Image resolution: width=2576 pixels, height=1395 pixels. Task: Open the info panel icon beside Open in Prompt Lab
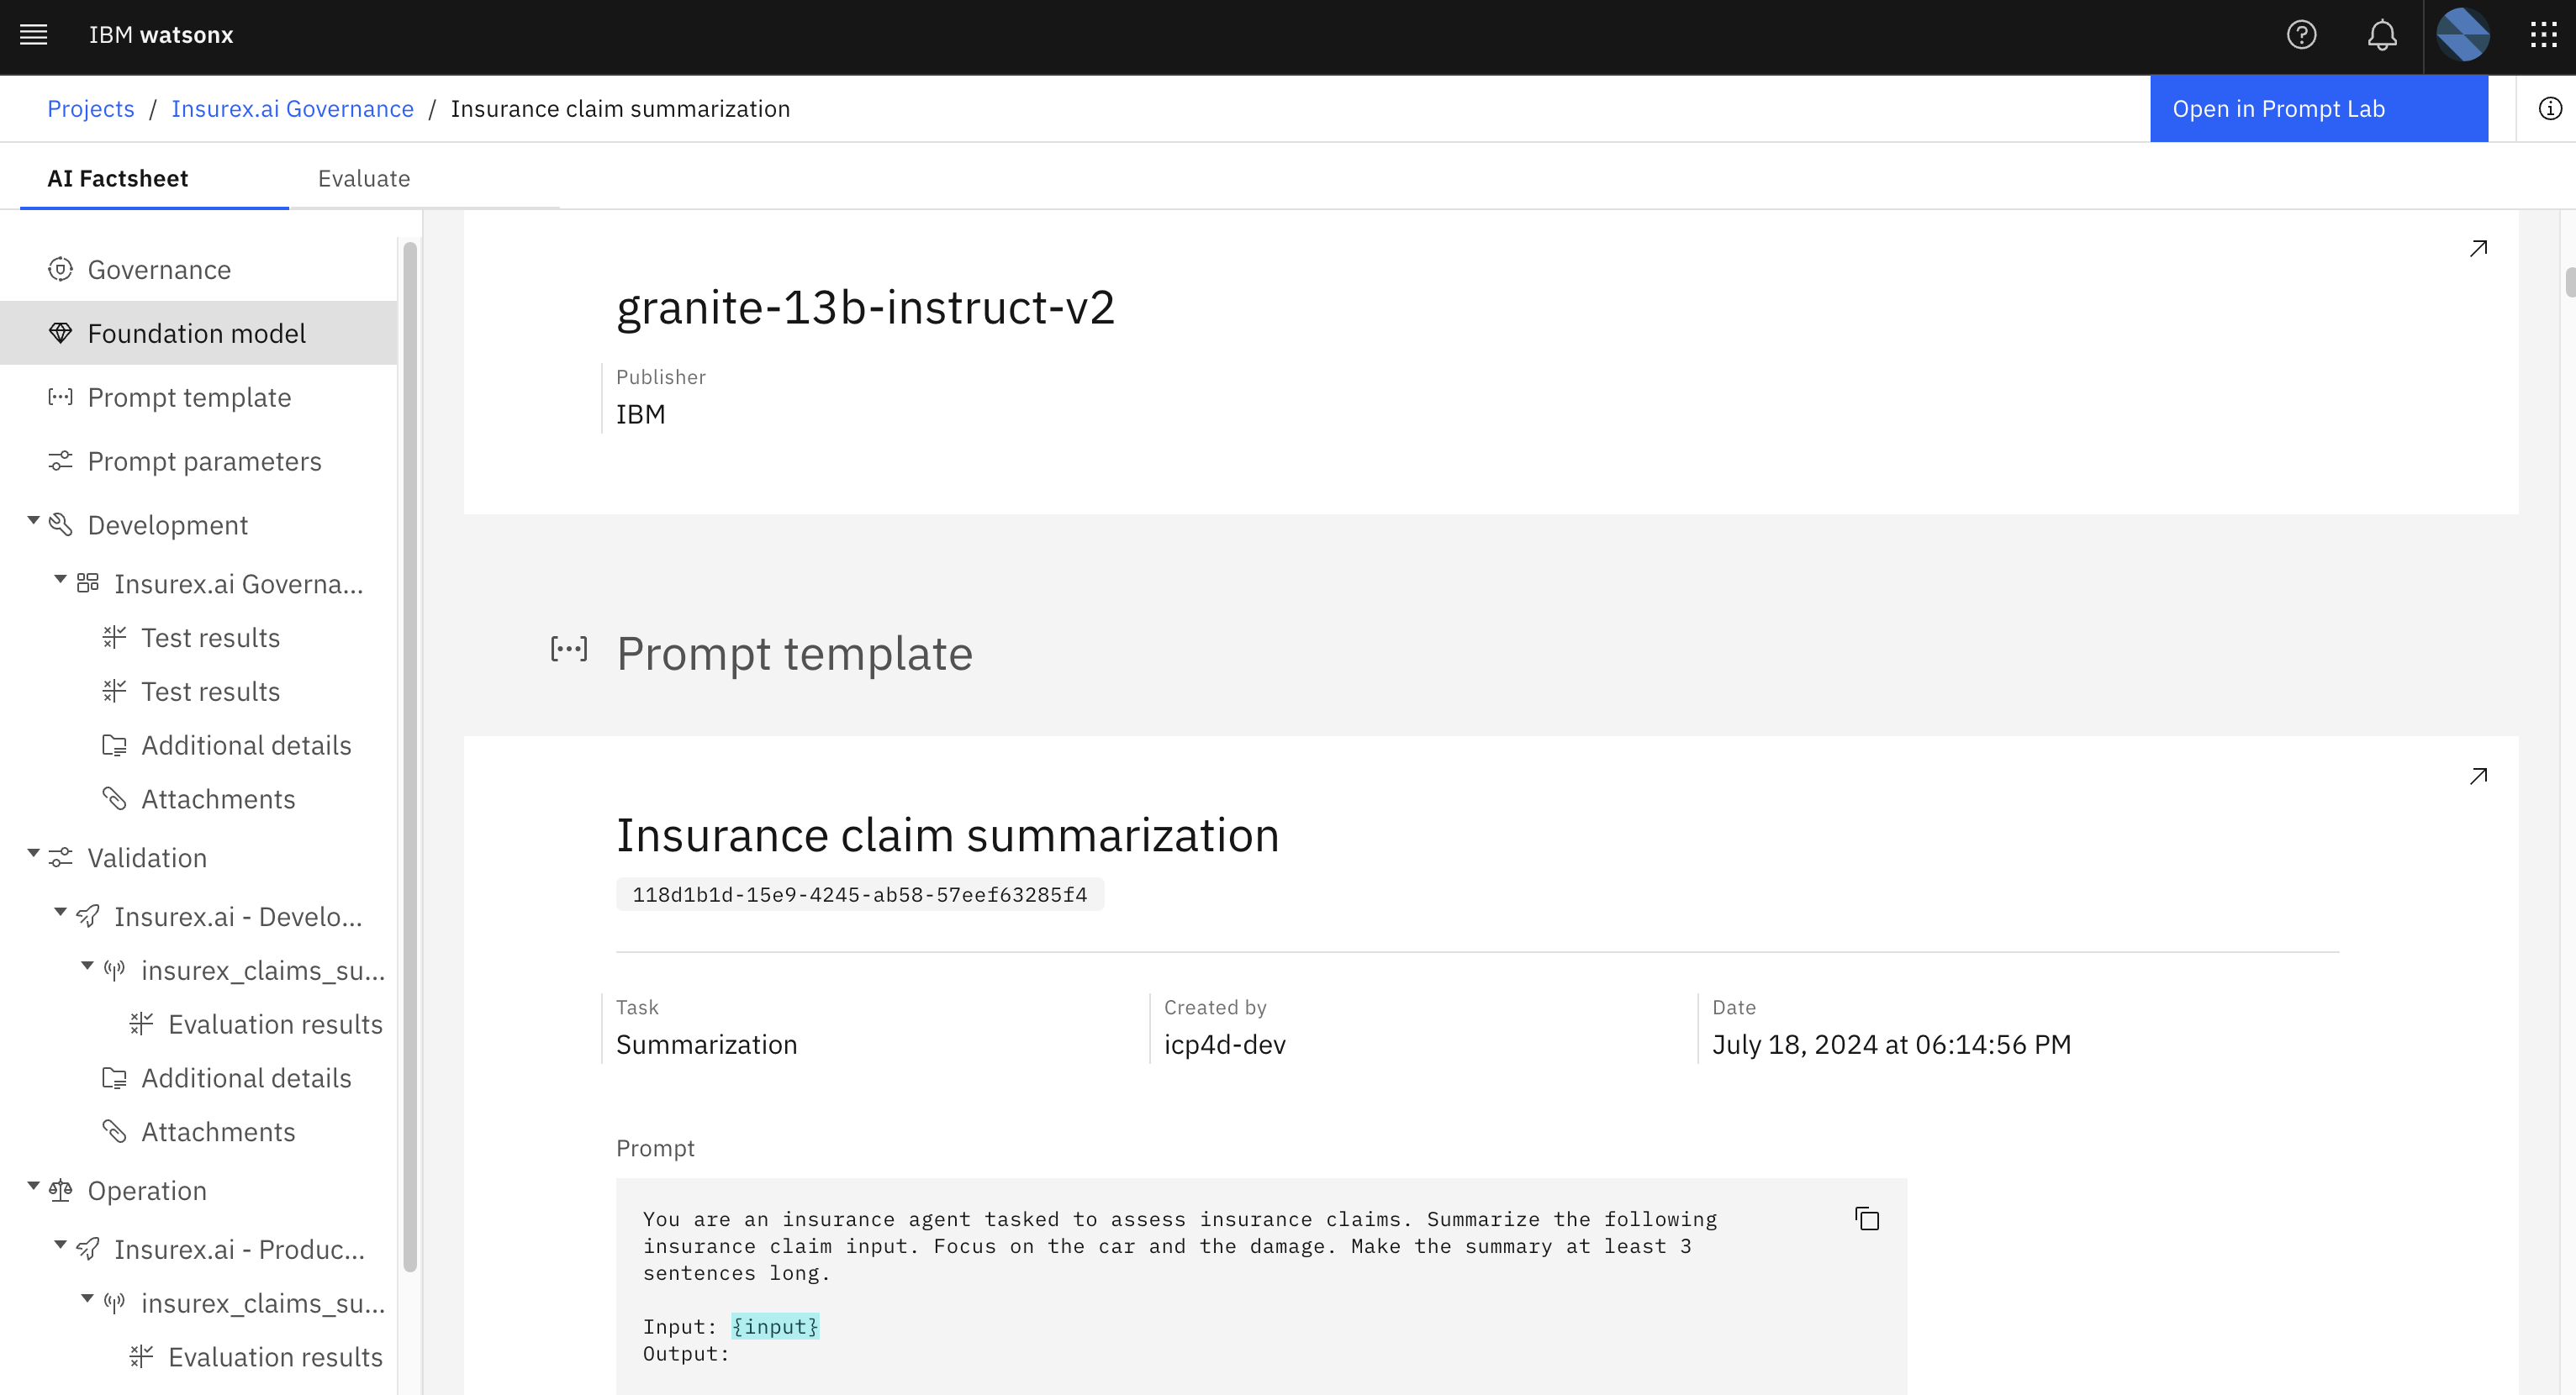(2548, 108)
